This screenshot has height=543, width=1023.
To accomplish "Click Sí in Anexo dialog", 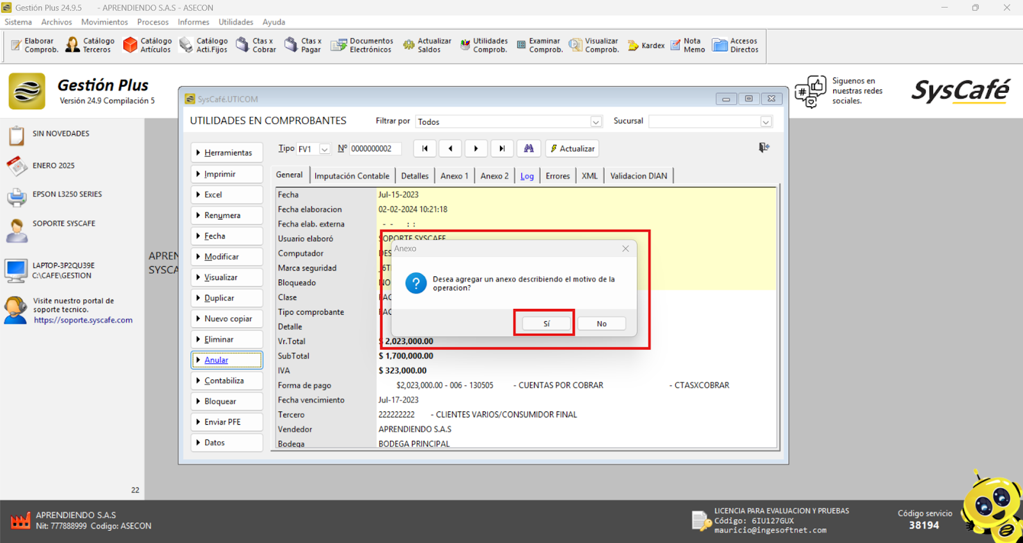I will point(546,324).
